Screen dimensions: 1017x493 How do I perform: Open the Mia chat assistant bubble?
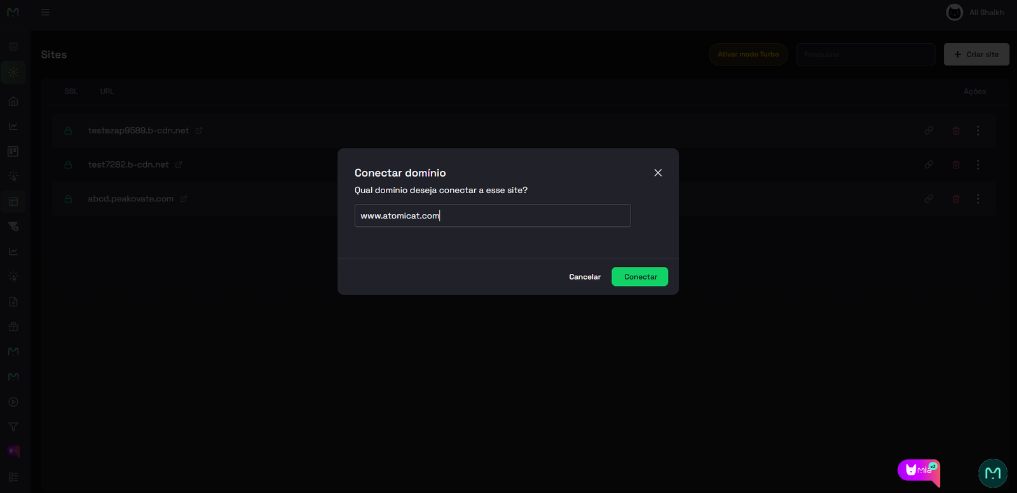(919, 472)
